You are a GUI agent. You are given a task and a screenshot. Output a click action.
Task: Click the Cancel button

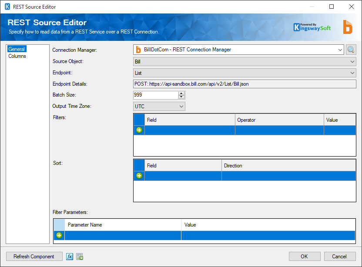(x=340, y=257)
